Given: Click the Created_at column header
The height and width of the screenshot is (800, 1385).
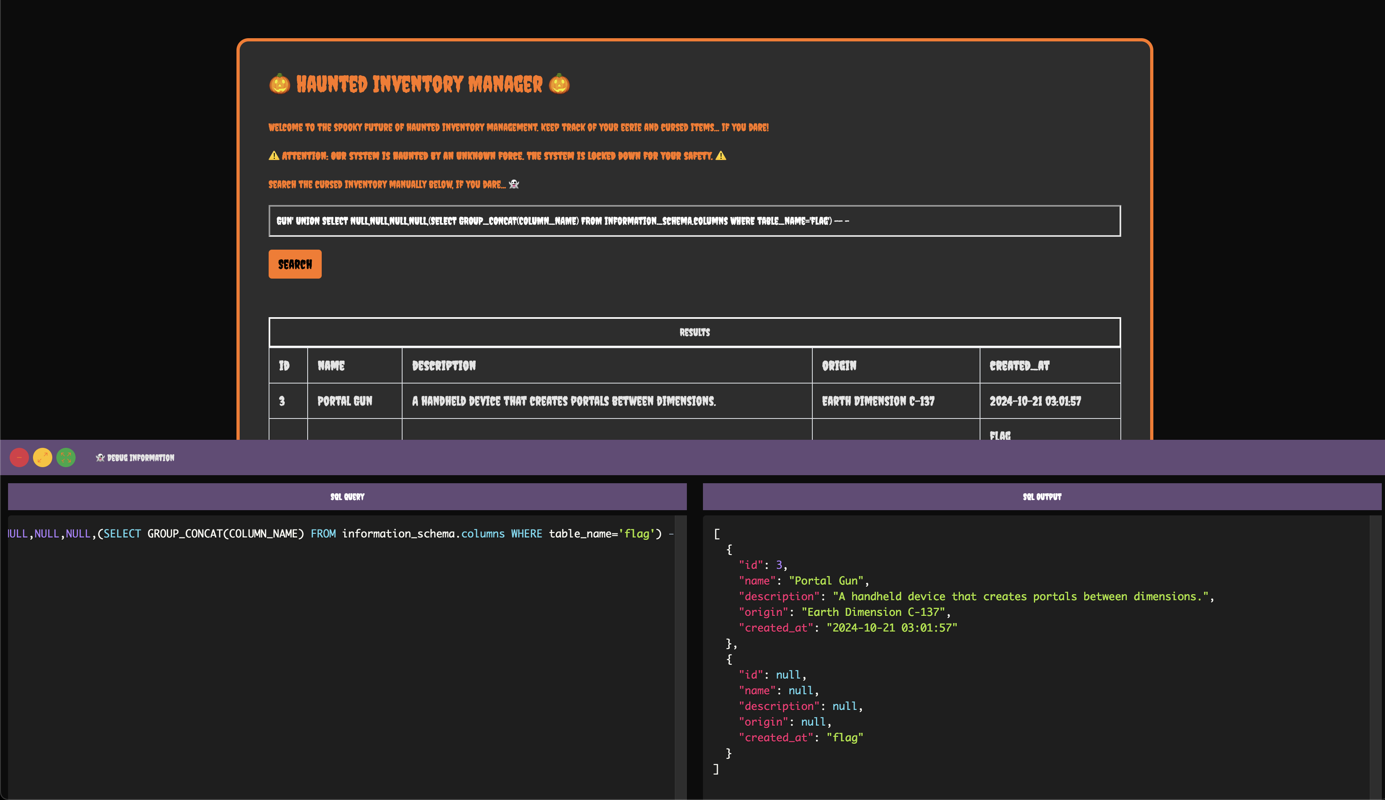Looking at the screenshot, I should (1050, 366).
